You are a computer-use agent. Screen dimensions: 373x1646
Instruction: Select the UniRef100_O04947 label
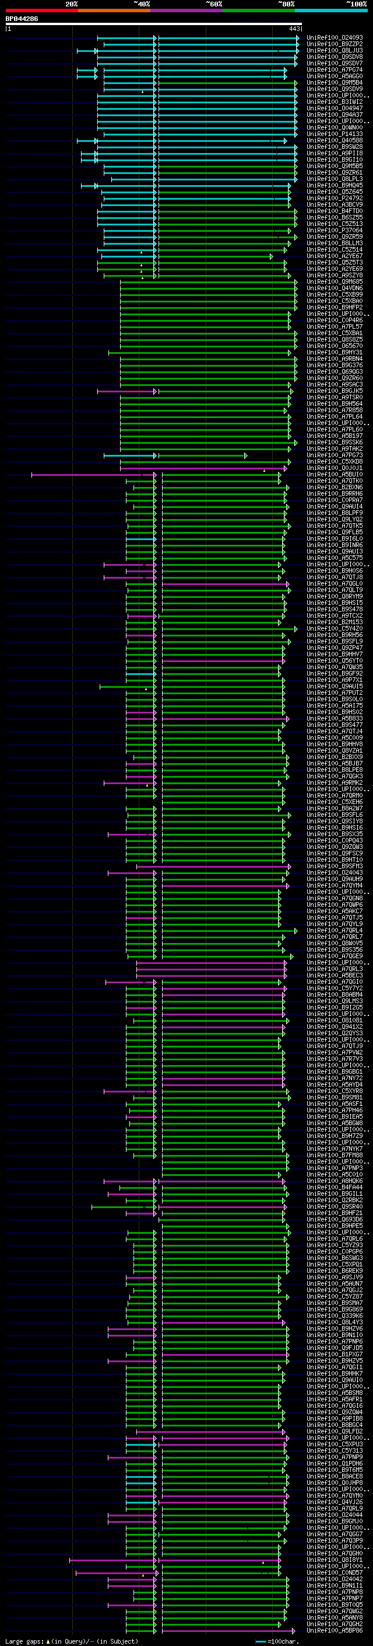(334, 108)
